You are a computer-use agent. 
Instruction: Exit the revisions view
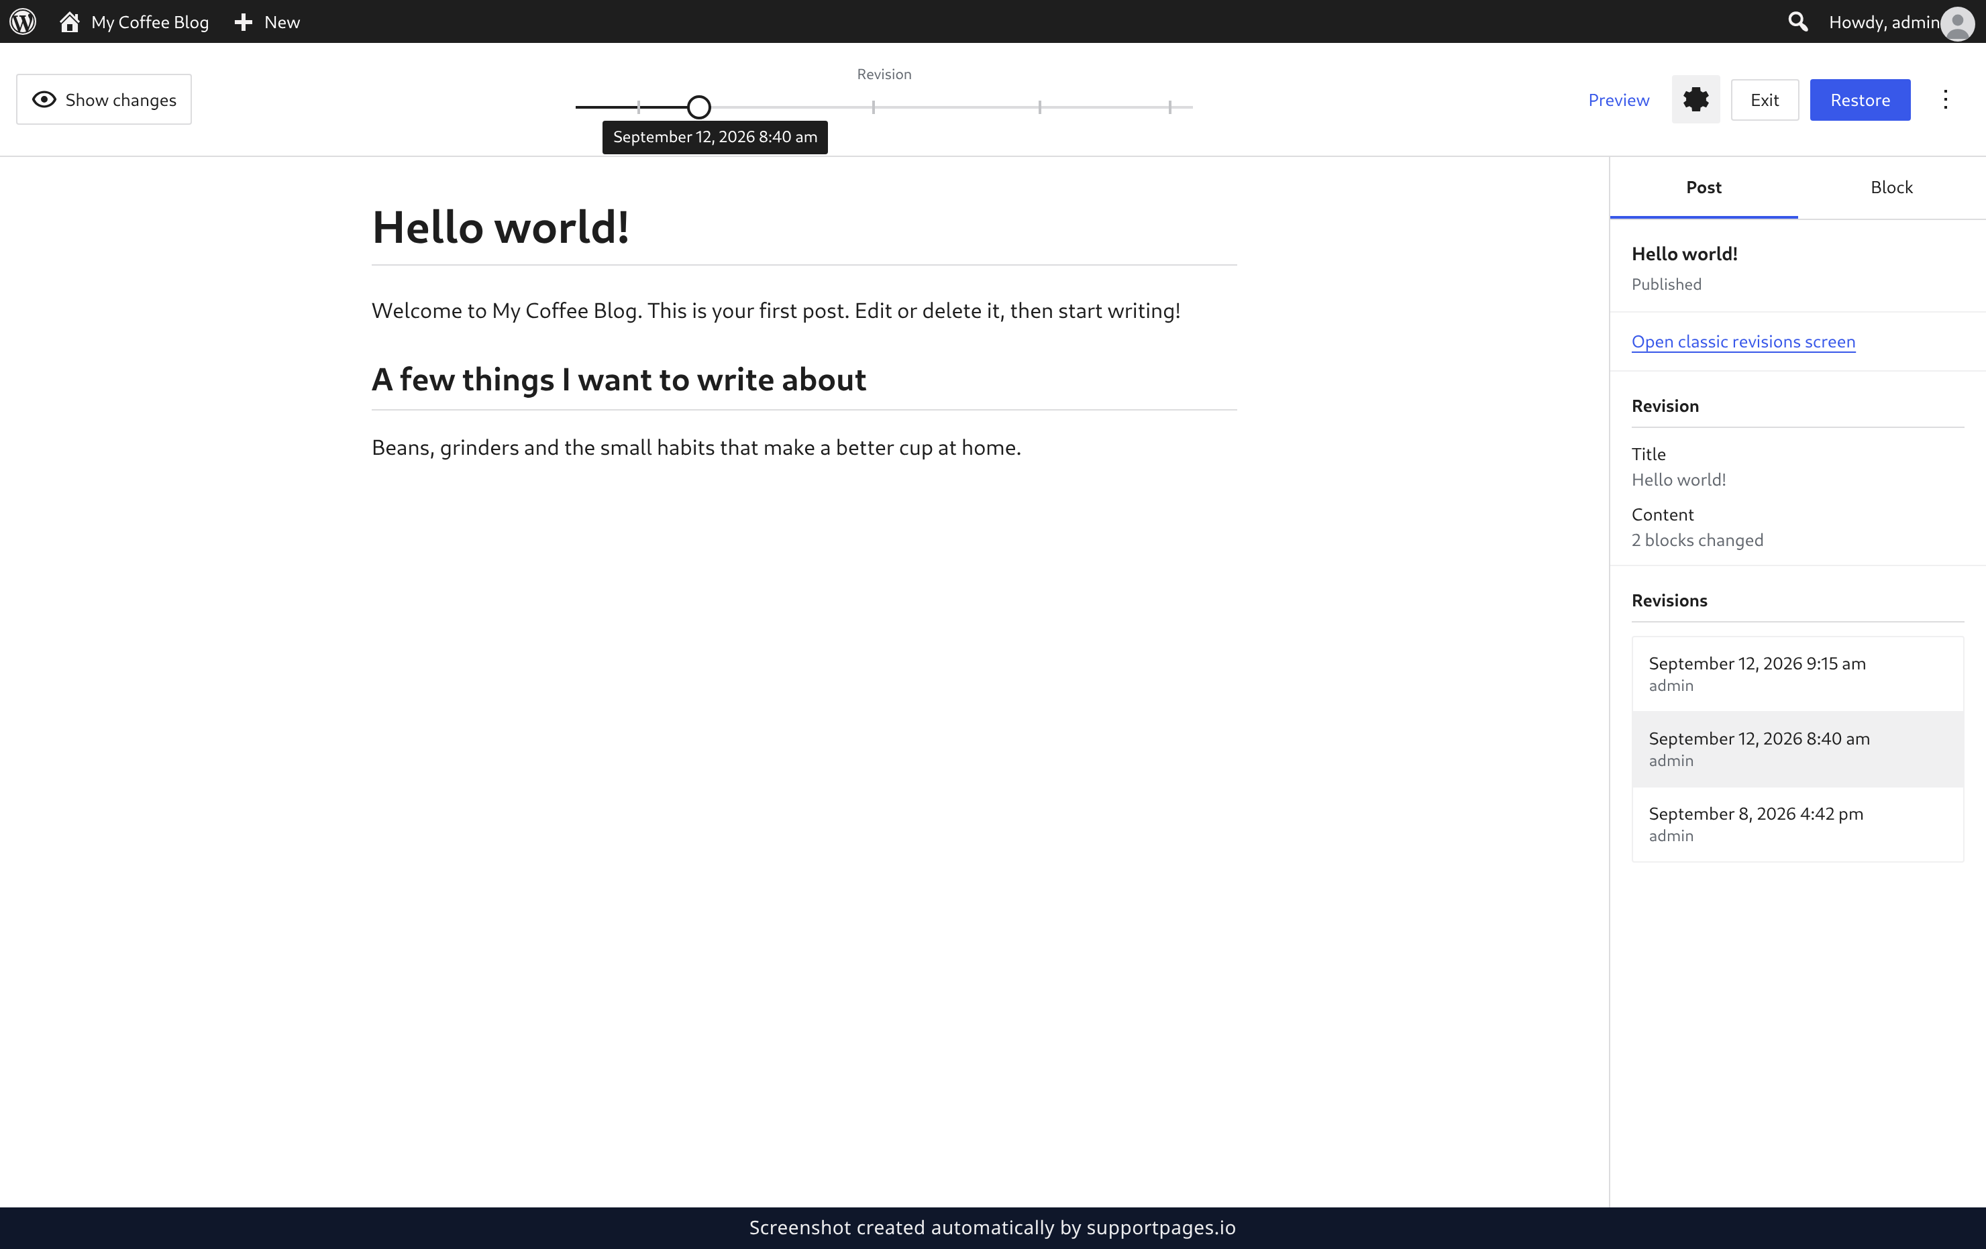coord(1764,100)
